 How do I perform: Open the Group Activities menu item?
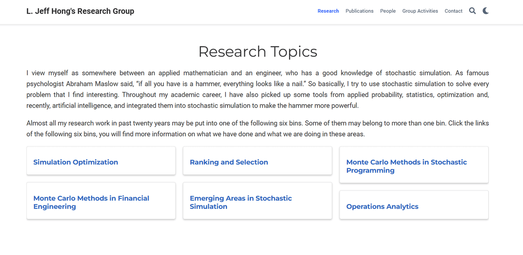420,11
